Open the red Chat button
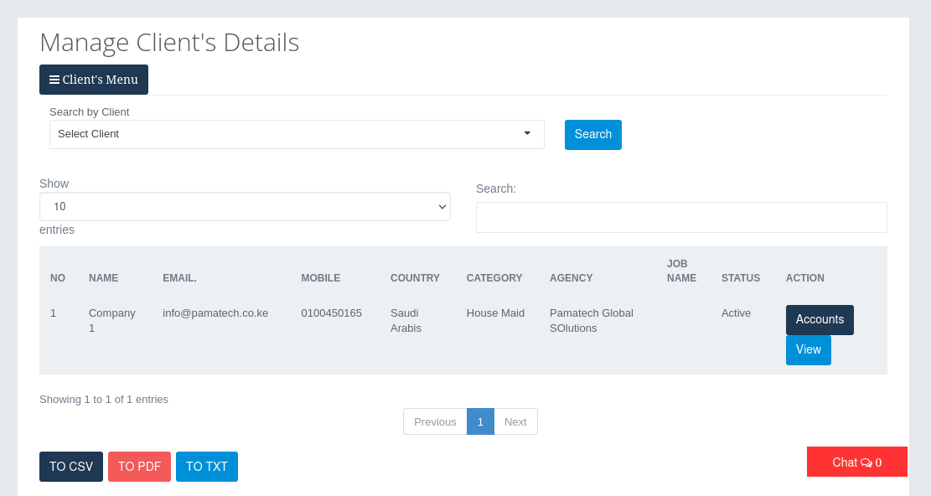 point(856,462)
